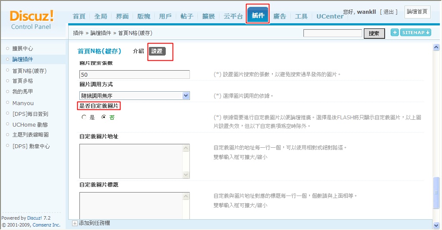This screenshot has width=442, height=230.
Task: Open [DPS]每日簽到 in the sidebar
Action: (x=30, y=114)
